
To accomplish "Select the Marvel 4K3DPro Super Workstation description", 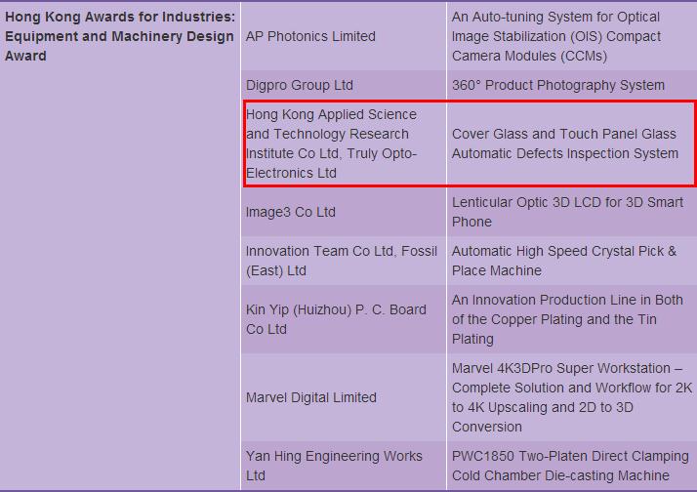I will tap(571, 397).
